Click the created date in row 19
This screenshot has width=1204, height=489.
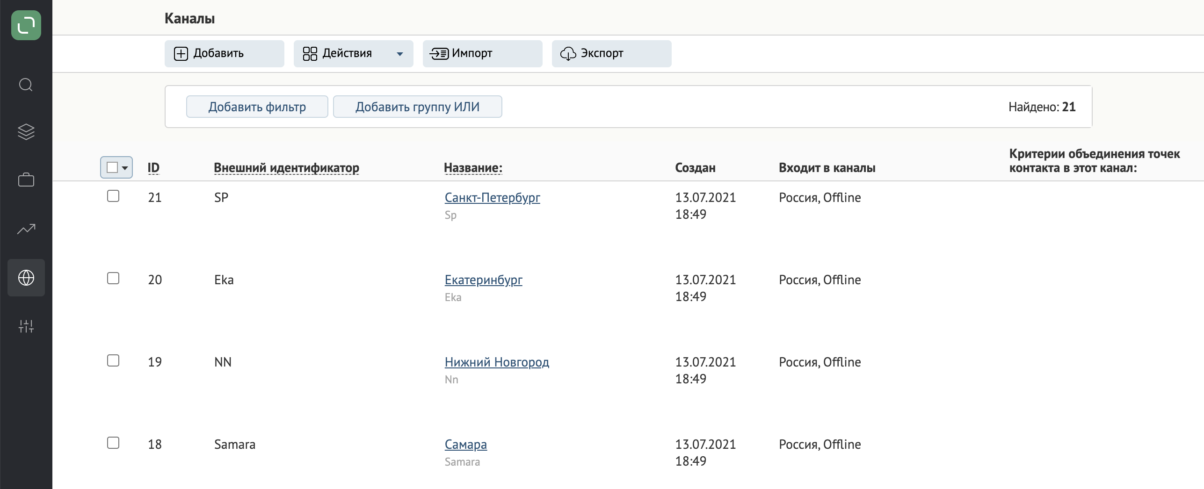705,370
